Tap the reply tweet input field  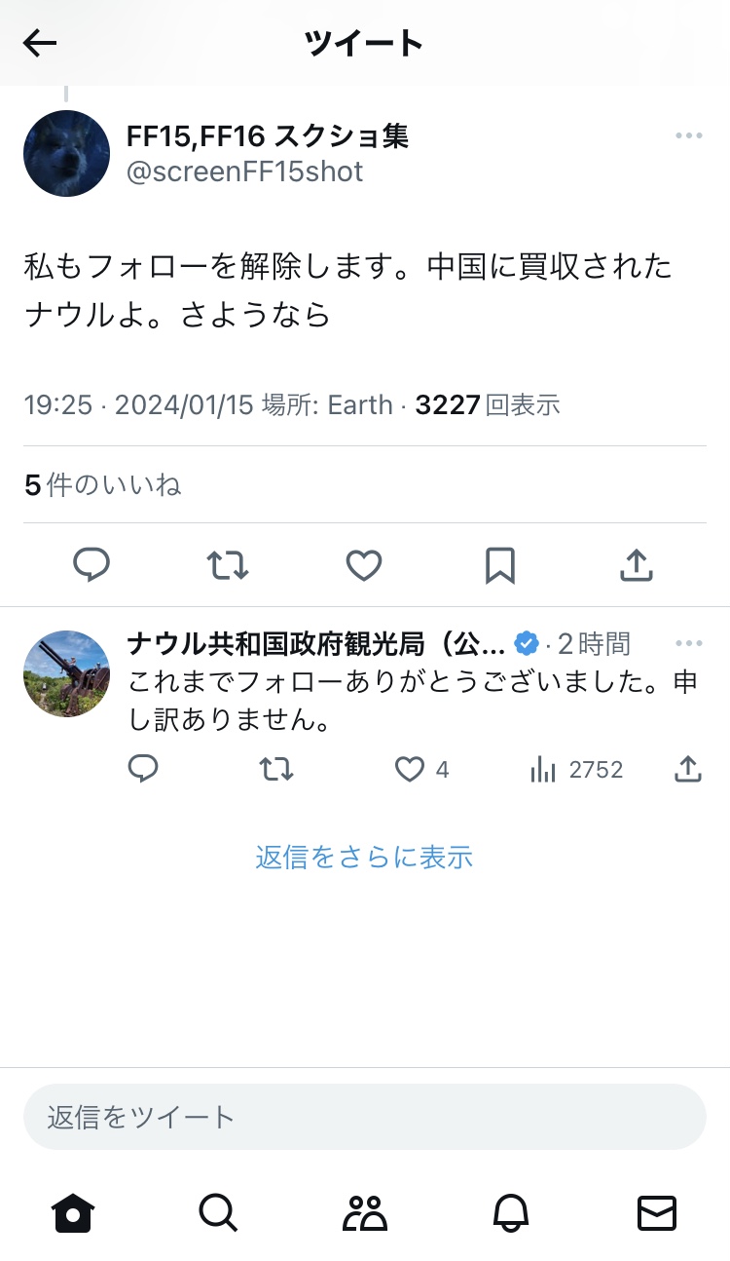click(364, 1117)
